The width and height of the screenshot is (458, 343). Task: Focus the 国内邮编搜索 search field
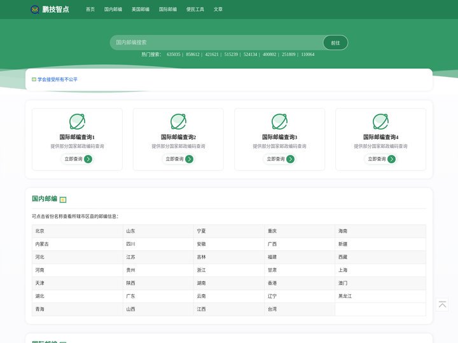pyautogui.click(x=216, y=43)
